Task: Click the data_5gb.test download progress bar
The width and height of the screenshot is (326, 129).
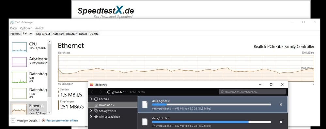Action: pos(211,105)
